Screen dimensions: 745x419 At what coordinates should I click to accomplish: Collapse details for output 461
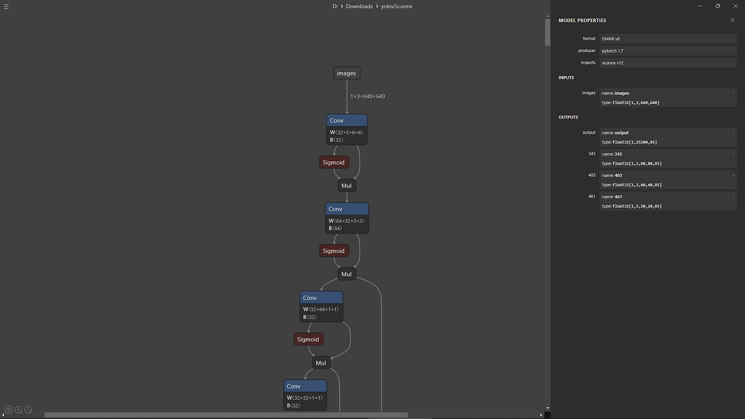point(733,197)
